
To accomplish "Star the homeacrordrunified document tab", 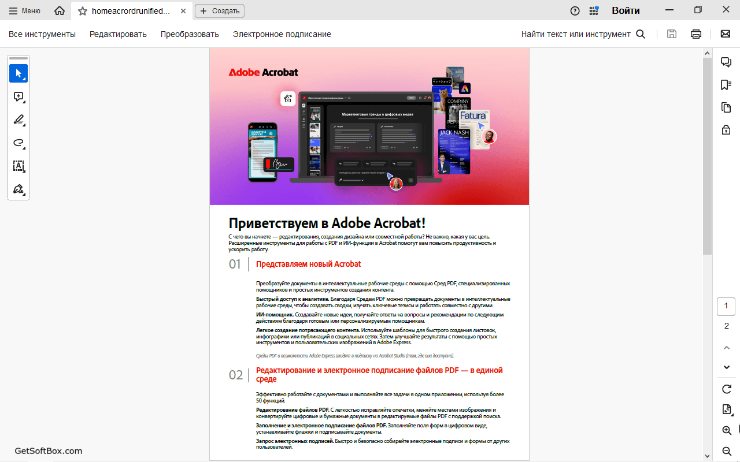I will tap(83, 11).
